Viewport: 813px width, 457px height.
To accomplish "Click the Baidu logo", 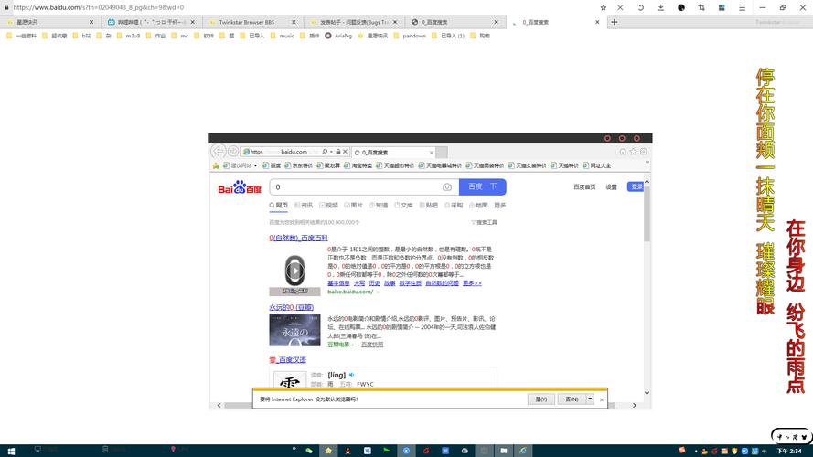I will 239,188.
